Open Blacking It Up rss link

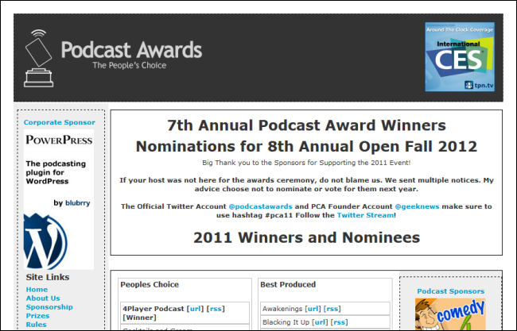[x=340, y=322]
